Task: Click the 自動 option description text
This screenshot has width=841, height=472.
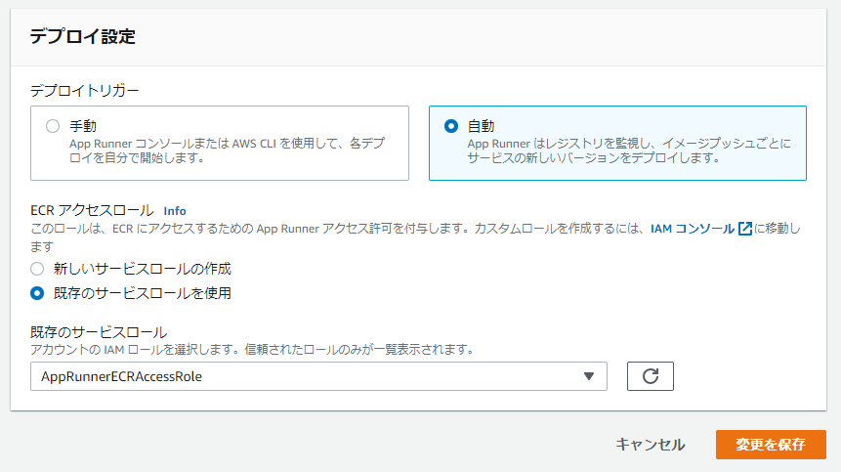Action: [629, 150]
